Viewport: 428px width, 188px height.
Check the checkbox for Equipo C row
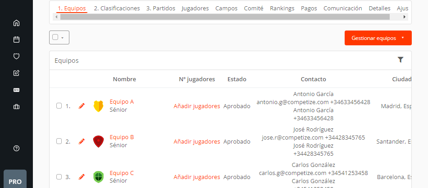point(59,177)
